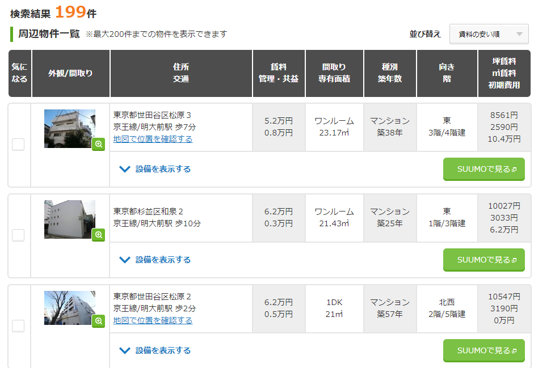Click magnifier icon on 松原2 property photo
The image size is (534, 368).
(98, 321)
